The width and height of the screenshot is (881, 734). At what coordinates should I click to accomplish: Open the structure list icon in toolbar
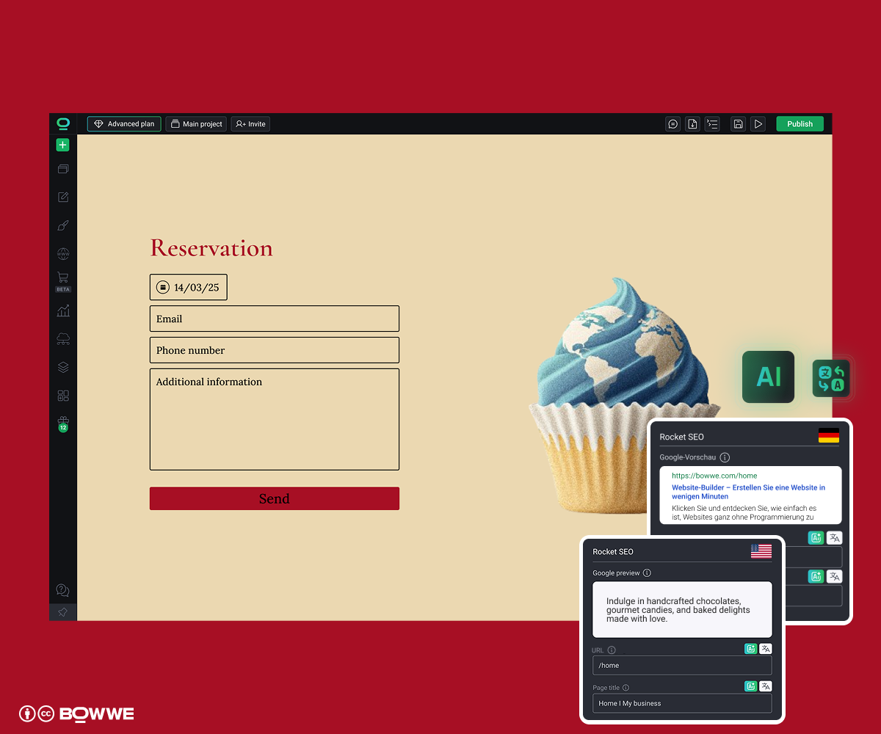tap(712, 124)
